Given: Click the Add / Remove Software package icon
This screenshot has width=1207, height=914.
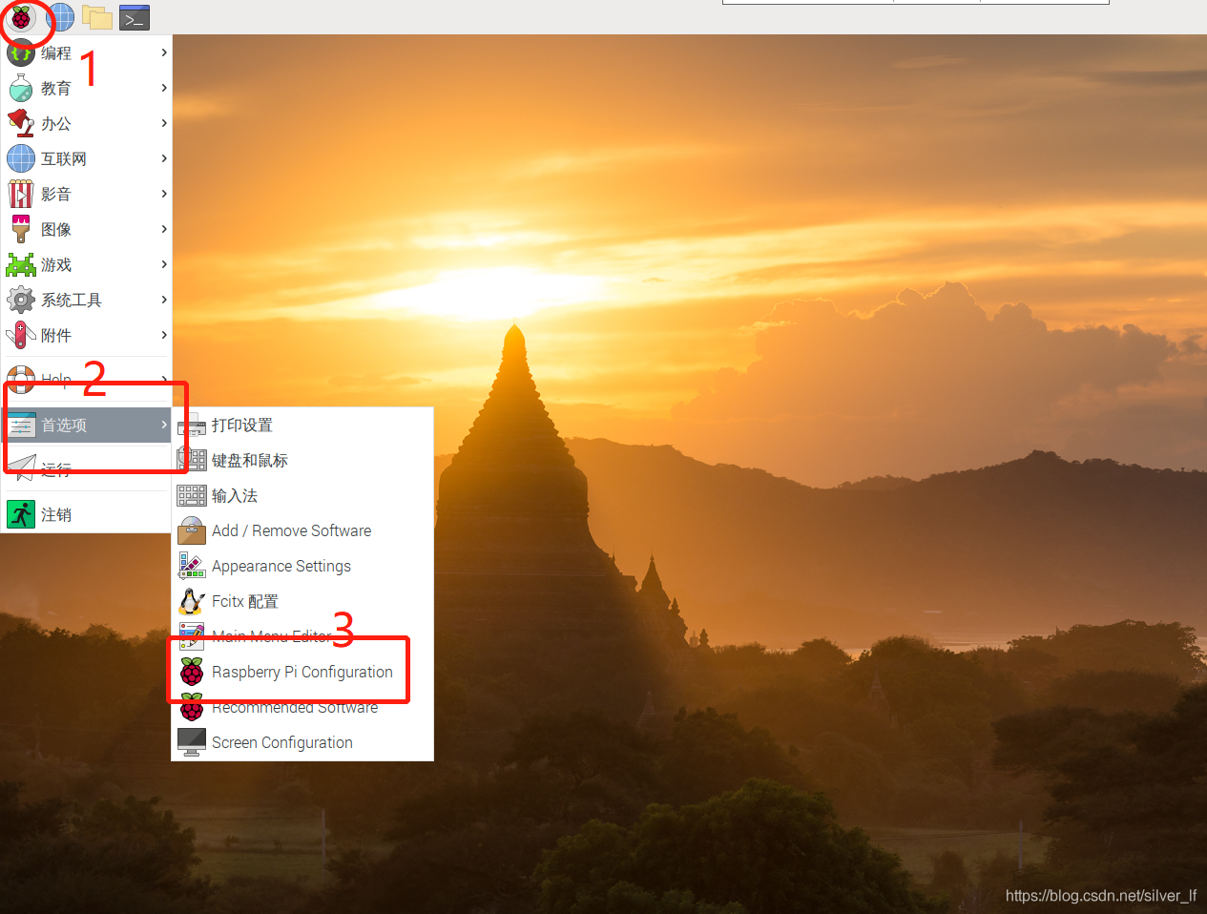Looking at the screenshot, I should pos(192,530).
